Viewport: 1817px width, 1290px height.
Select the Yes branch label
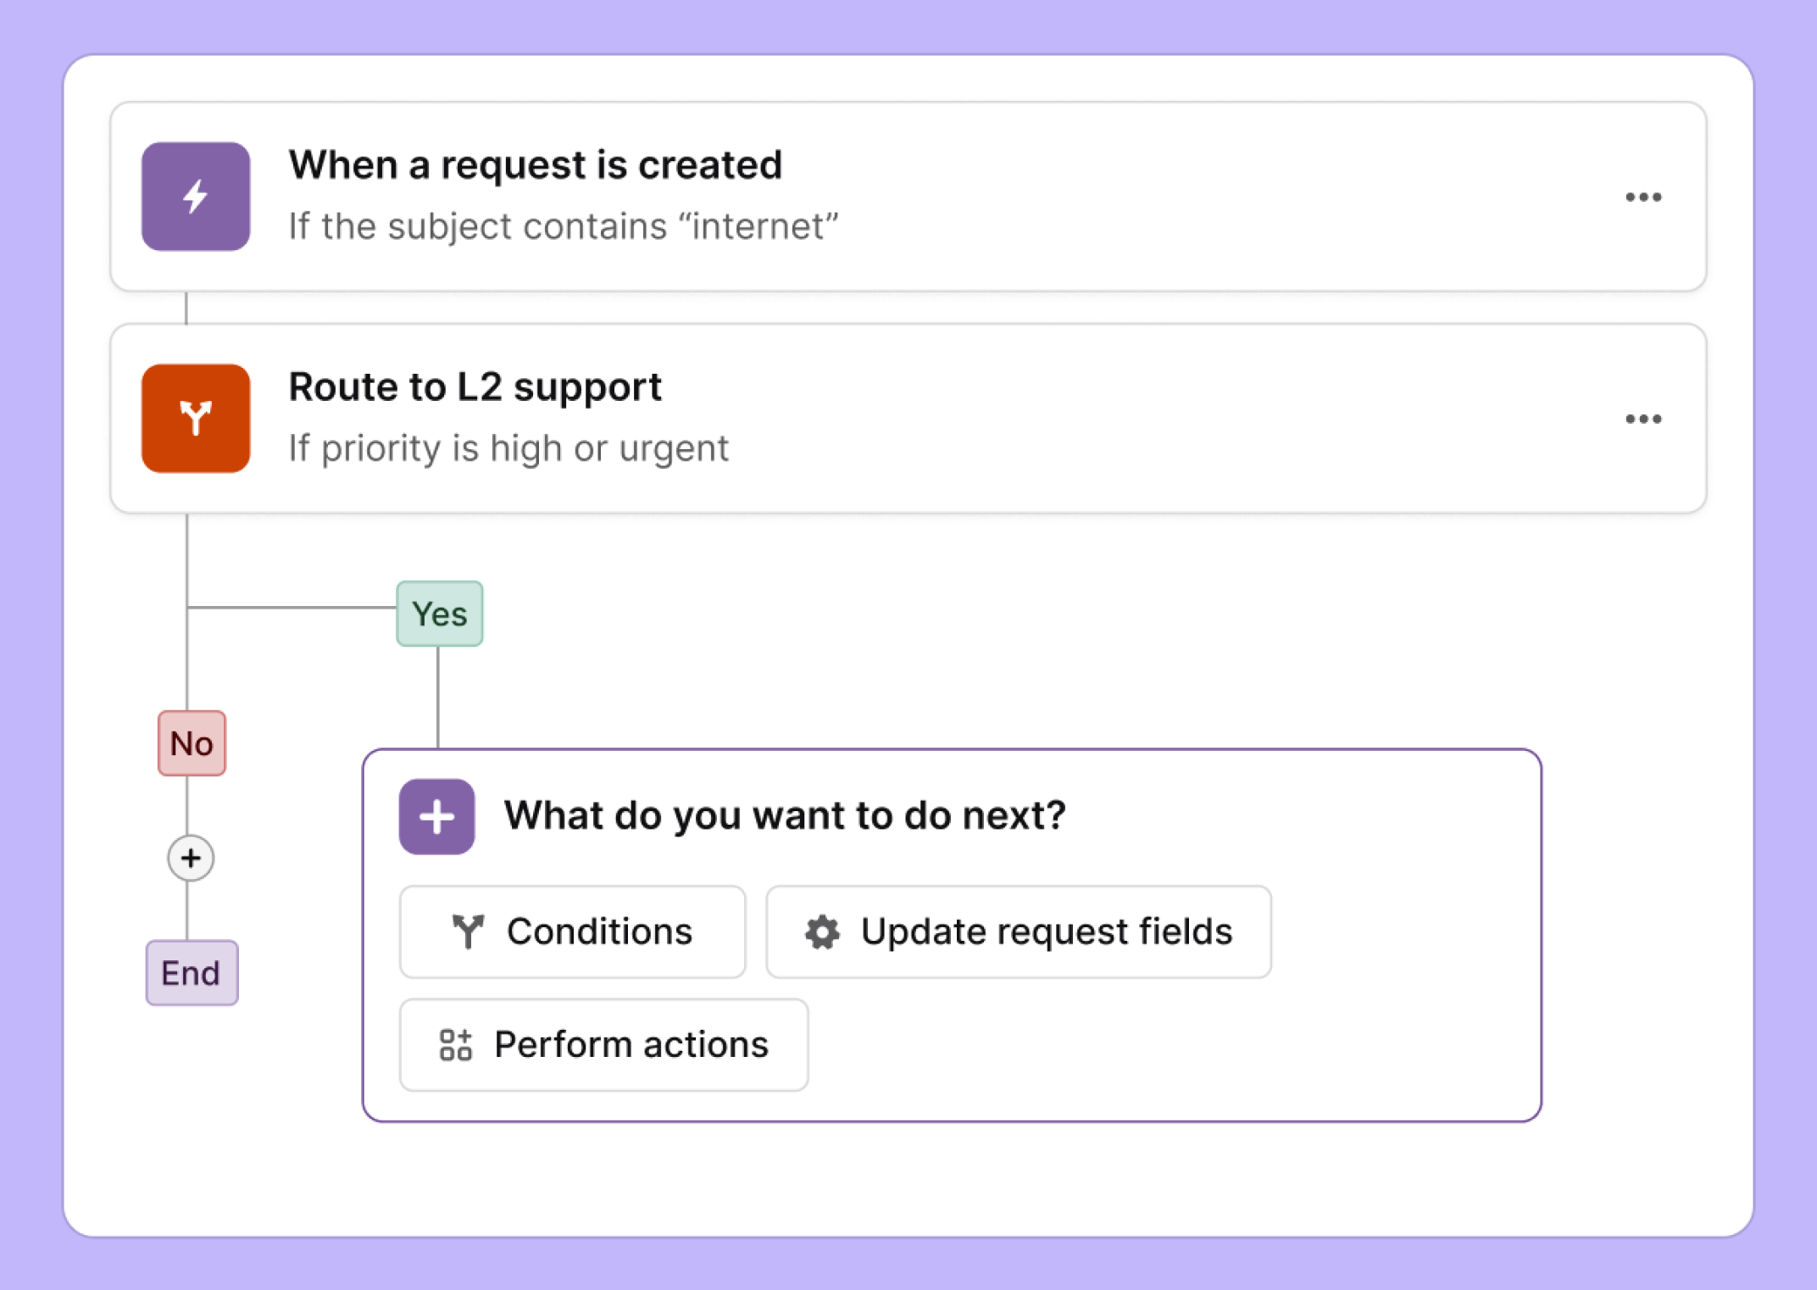[439, 613]
